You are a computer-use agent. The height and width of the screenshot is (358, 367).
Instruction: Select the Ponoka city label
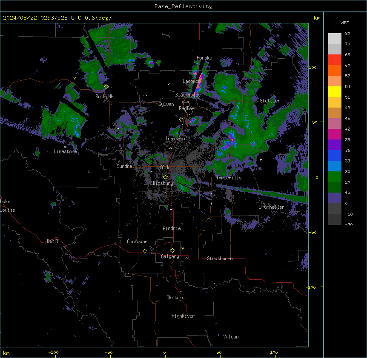pos(204,58)
